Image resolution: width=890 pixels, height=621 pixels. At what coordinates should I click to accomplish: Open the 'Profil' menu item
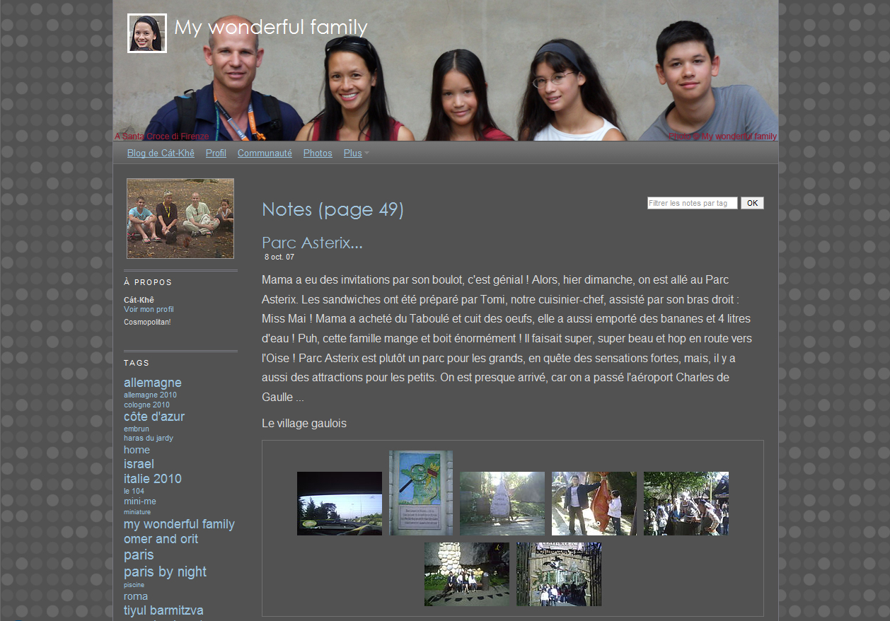pos(216,153)
